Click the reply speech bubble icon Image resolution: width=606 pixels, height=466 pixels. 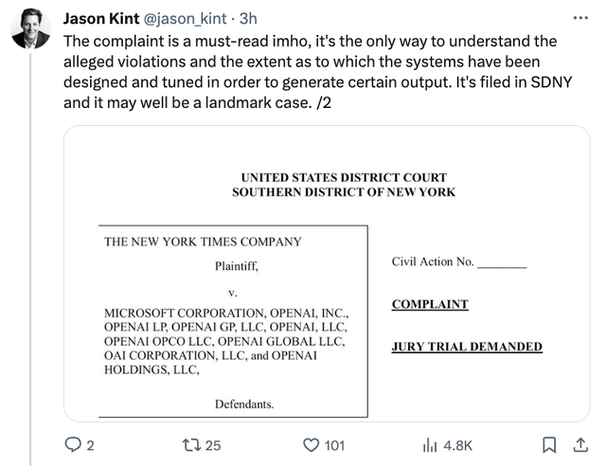coord(73,444)
